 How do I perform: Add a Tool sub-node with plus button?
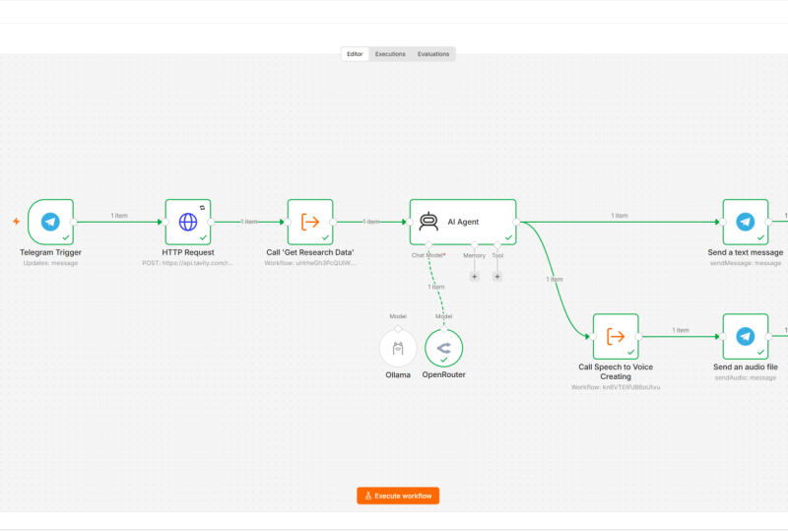tap(497, 277)
